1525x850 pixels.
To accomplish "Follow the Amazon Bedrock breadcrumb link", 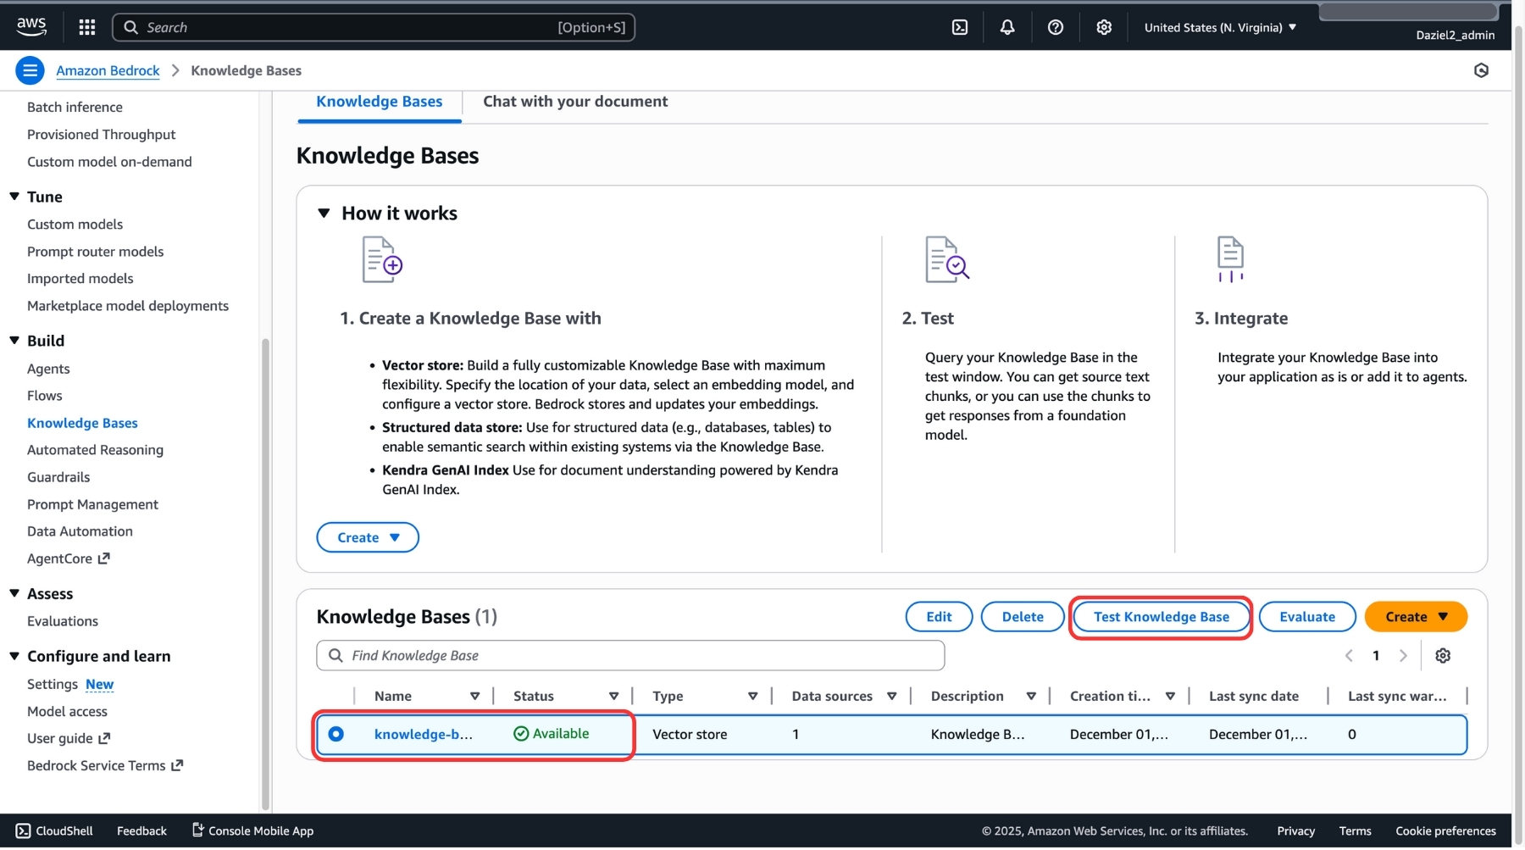I will (108, 70).
